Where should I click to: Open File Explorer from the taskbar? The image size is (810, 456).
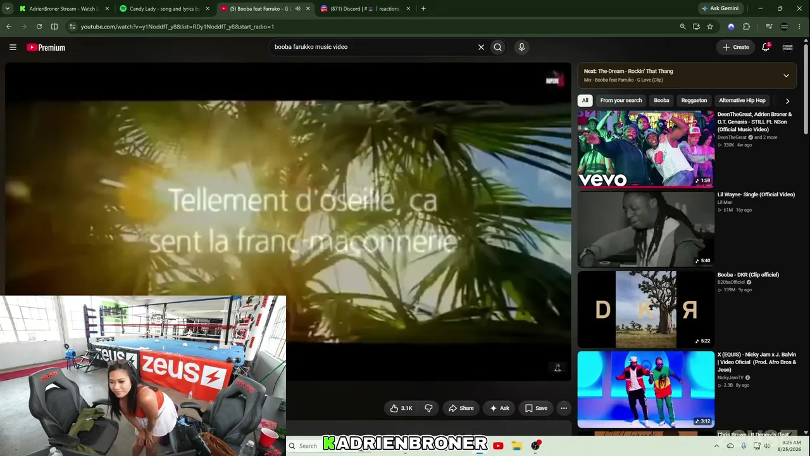tap(516, 446)
